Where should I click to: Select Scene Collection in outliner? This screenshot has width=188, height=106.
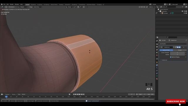pos(164,9)
